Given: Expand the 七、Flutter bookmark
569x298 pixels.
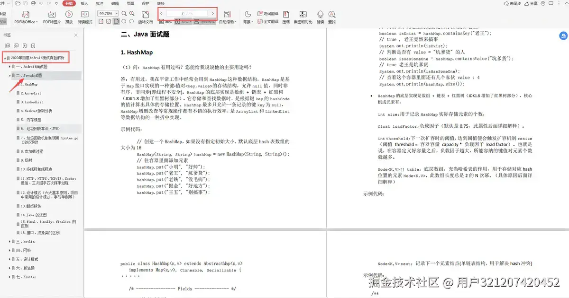Looking at the screenshot, I should [9, 277].
